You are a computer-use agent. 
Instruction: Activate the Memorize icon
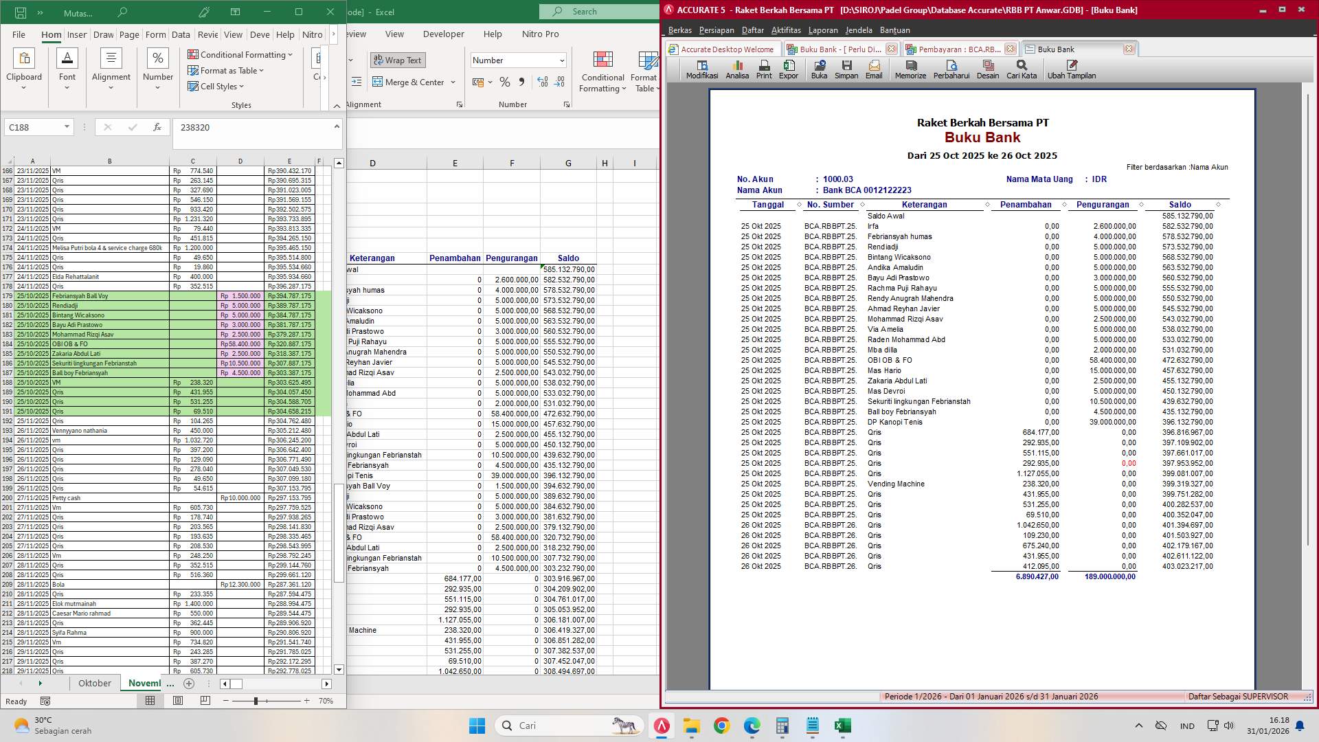(910, 69)
